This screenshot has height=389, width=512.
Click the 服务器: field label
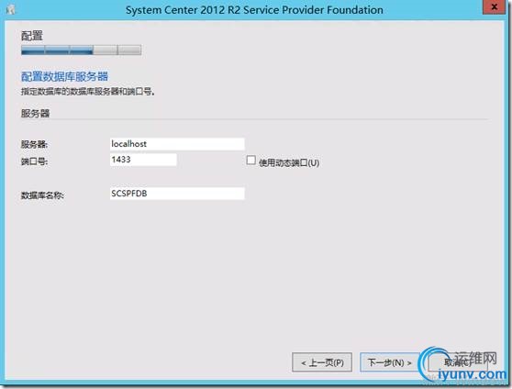click(34, 144)
